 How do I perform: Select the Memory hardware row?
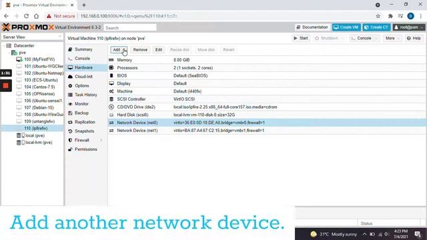pyautogui.click(x=267, y=60)
